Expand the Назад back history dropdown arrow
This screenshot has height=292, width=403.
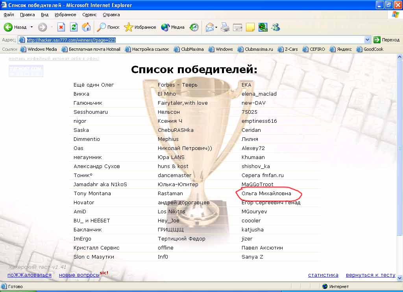coord(32,27)
